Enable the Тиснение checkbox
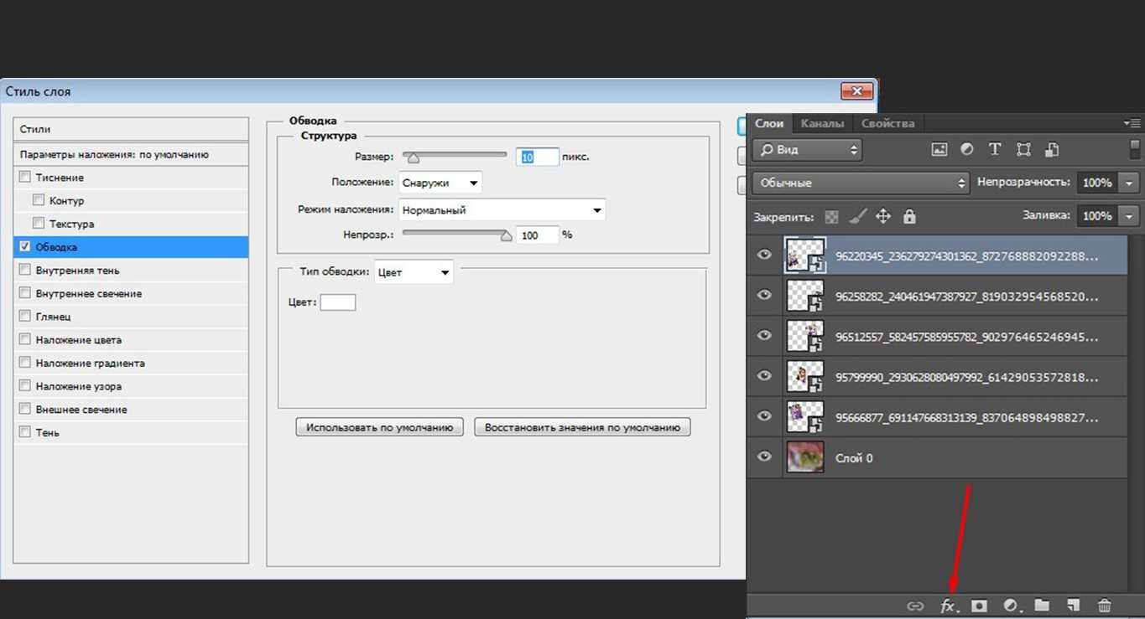The width and height of the screenshot is (1145, 619). tap(25, 177)
